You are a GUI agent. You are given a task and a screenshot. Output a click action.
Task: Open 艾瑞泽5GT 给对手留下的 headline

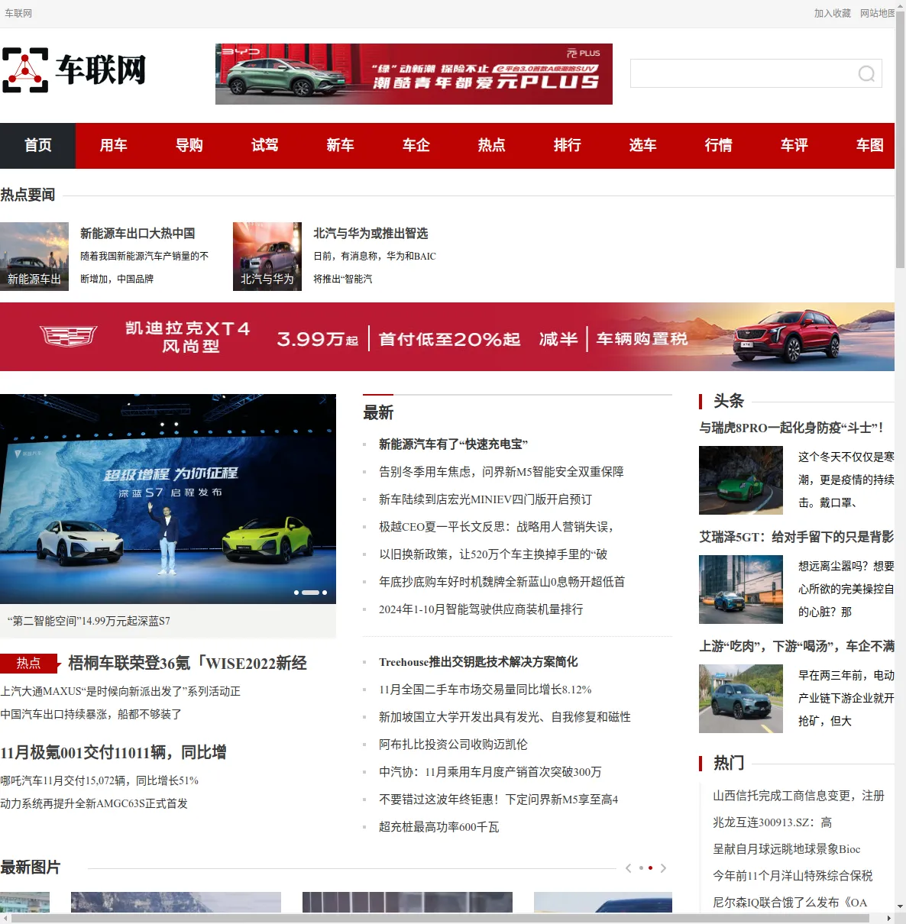[797, 537]
